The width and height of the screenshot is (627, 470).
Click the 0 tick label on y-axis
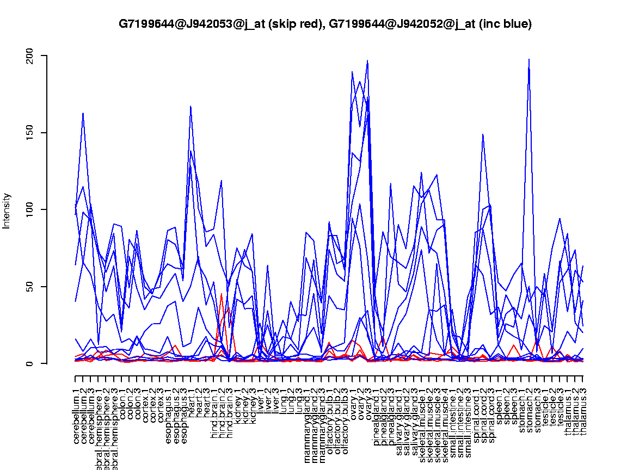(30, 363)
